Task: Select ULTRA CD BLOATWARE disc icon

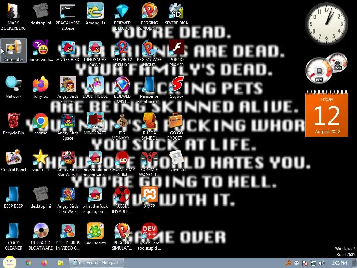Action: (x=40, y=237)
